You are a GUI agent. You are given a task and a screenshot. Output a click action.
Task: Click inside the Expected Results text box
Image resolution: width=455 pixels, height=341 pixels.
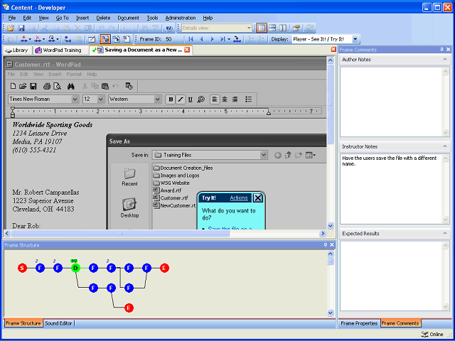pos(391,276)
